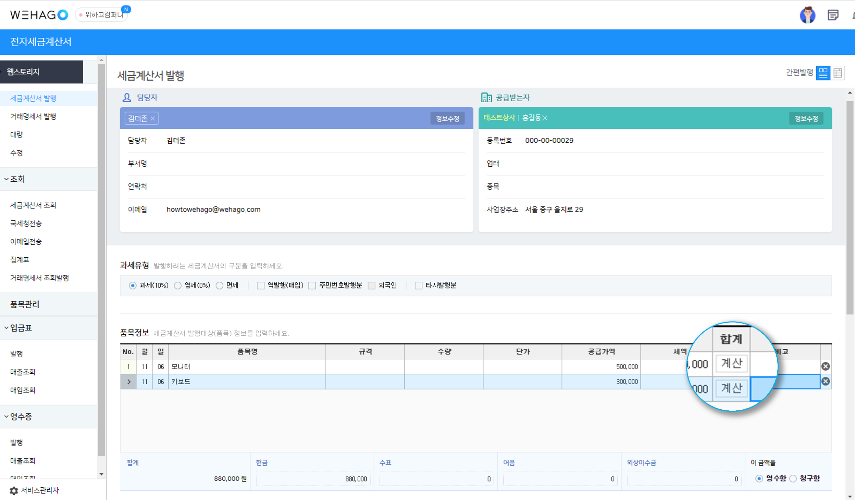Open 서비스관리자 settings gear
The height and width of the screenshot is (500, 855).
14,490
